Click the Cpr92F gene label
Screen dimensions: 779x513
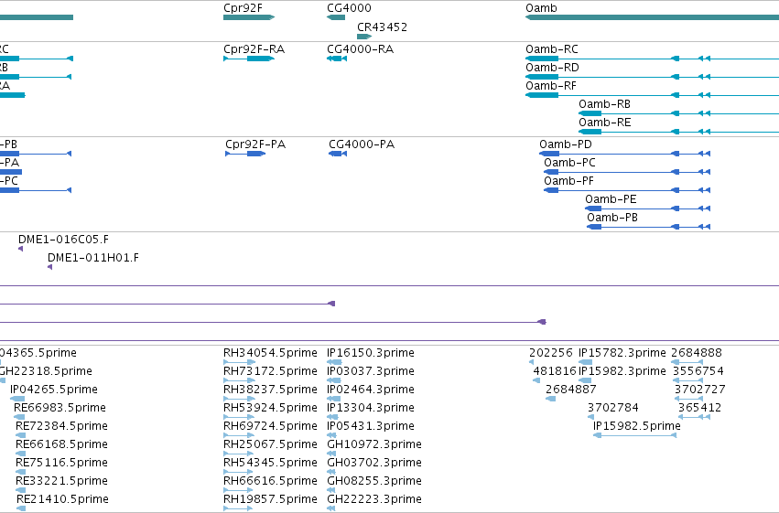243,8
